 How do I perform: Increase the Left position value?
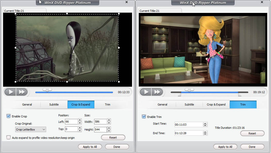[80, 120]
